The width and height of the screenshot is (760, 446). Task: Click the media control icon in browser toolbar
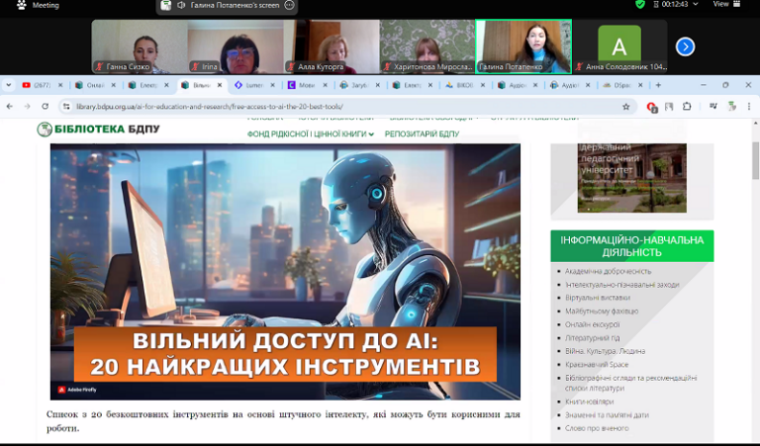[712, 107]
